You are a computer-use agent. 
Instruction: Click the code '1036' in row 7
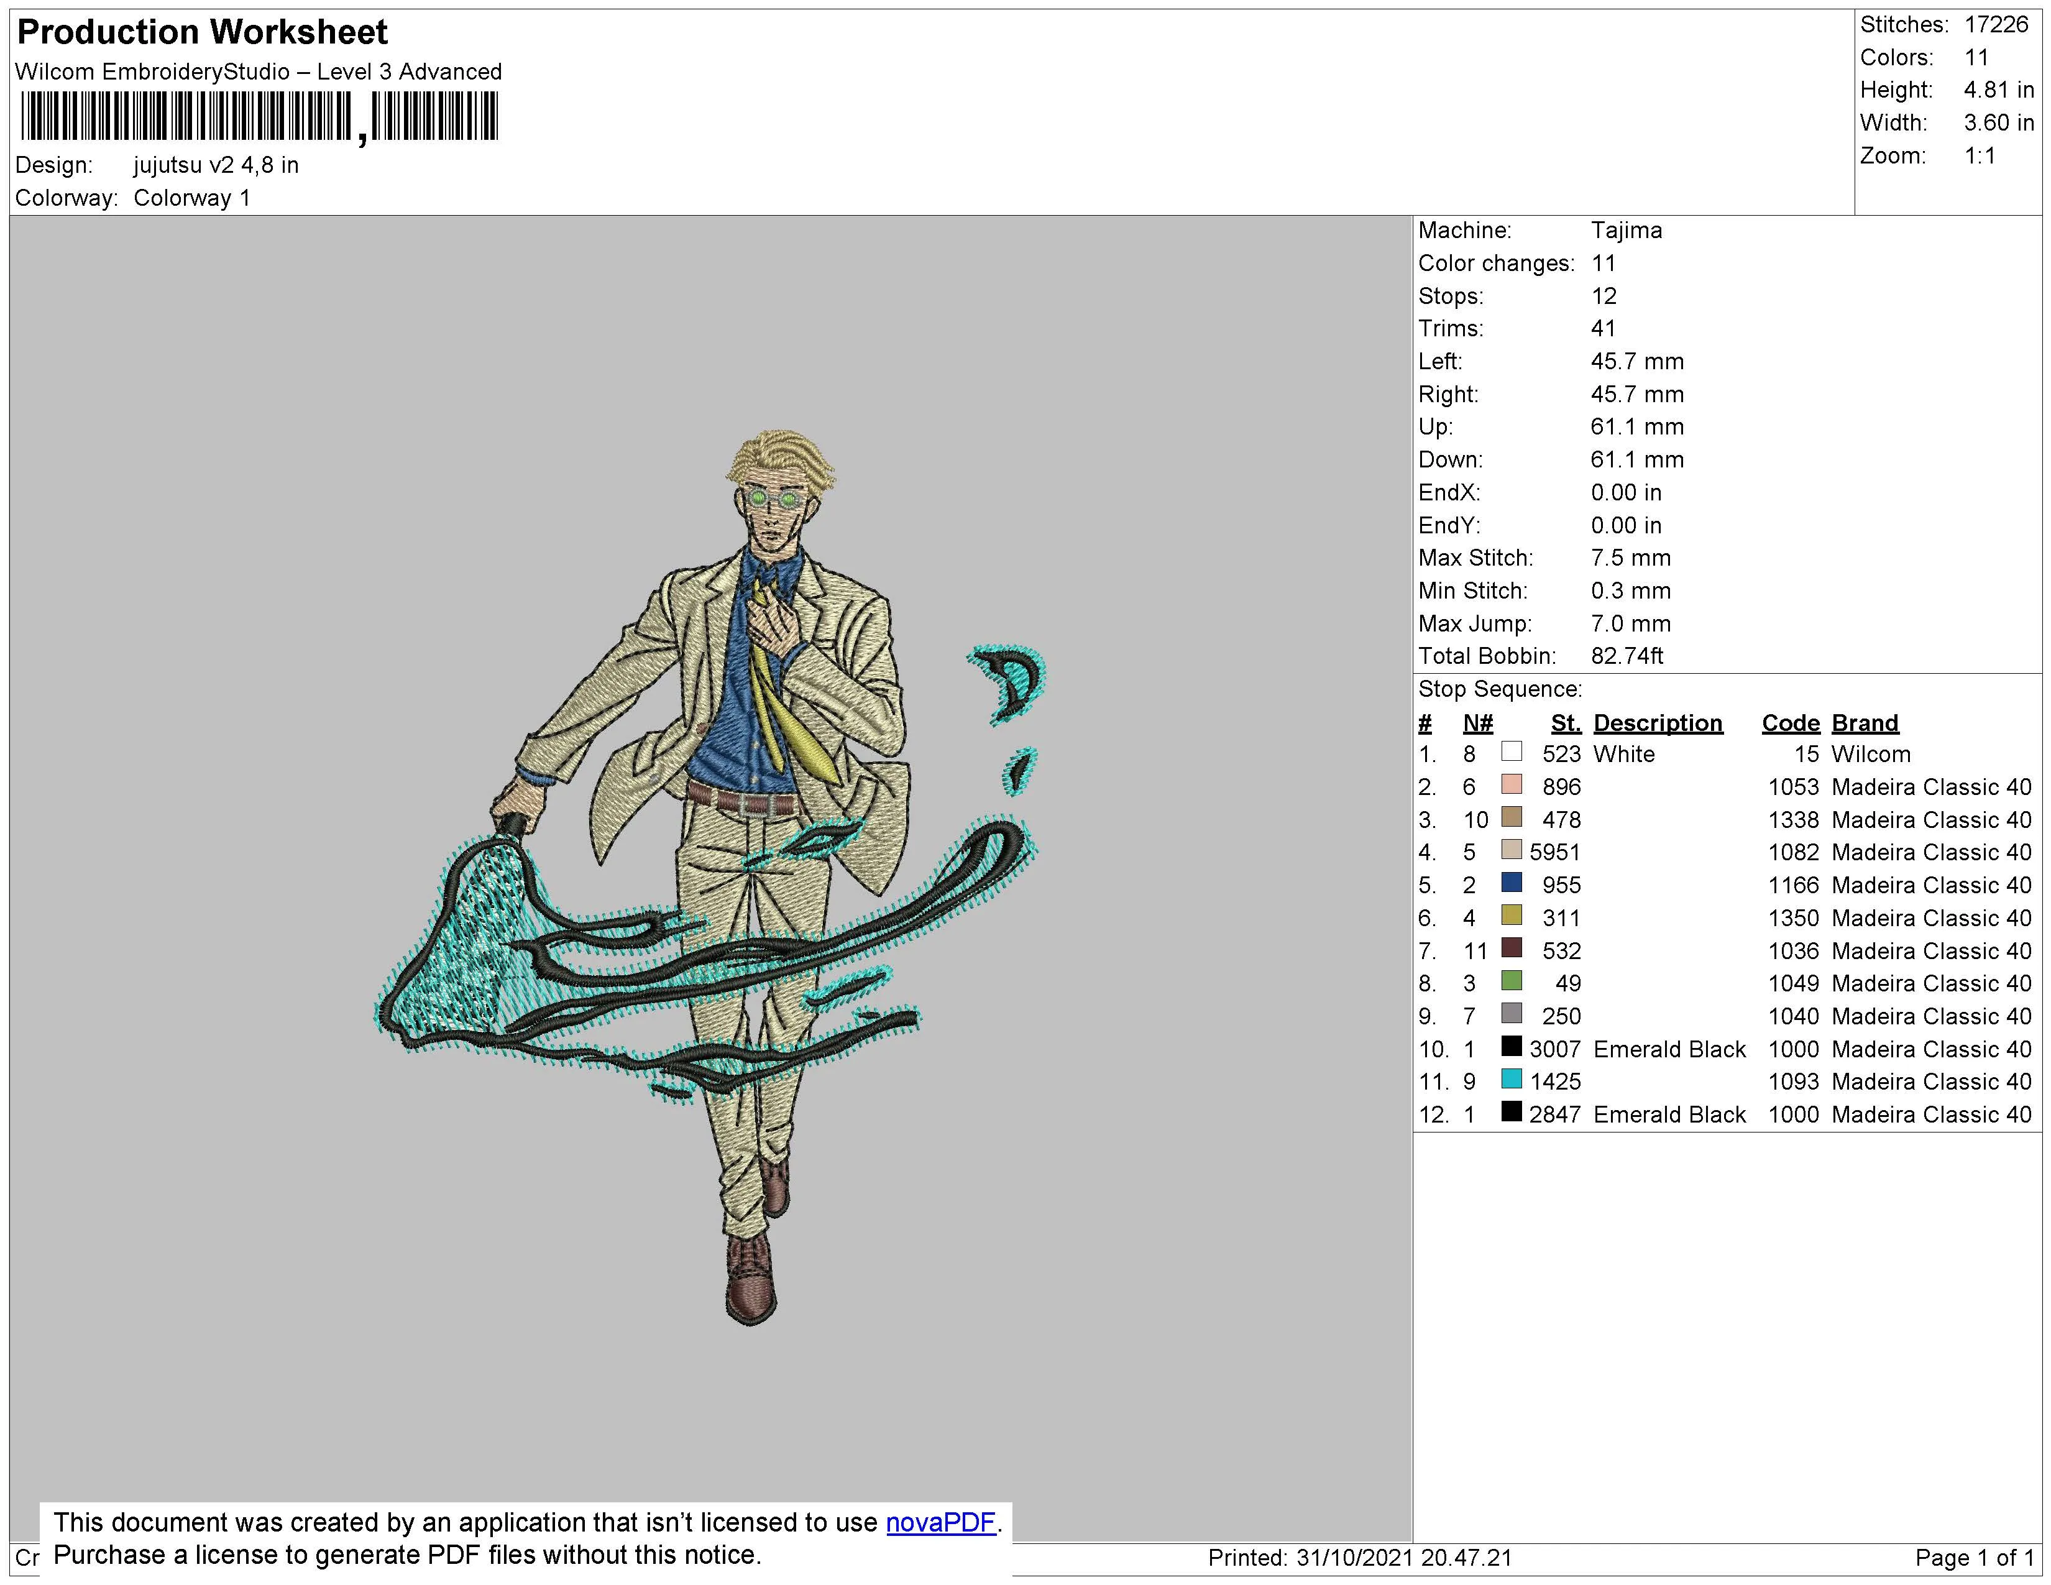(x=1794, y=951)
